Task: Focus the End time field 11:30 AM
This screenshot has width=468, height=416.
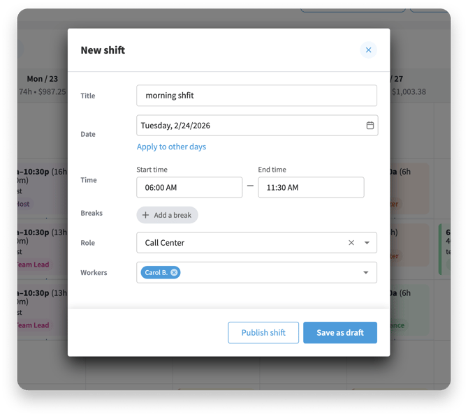Action: pos(311,187)
